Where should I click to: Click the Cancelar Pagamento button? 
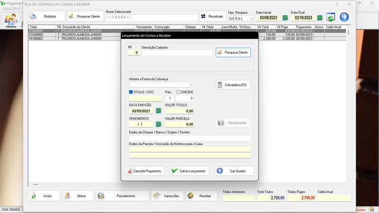point(144,171)
